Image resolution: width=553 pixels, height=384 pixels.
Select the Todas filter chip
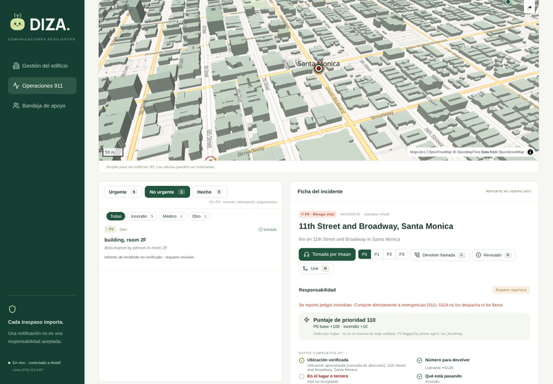116,216
